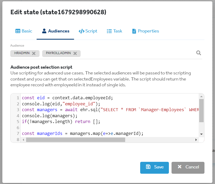Screen dimensions: 215x184
Task: Click the code editor vertical scrollbar thumb
Action: (201, 111)
